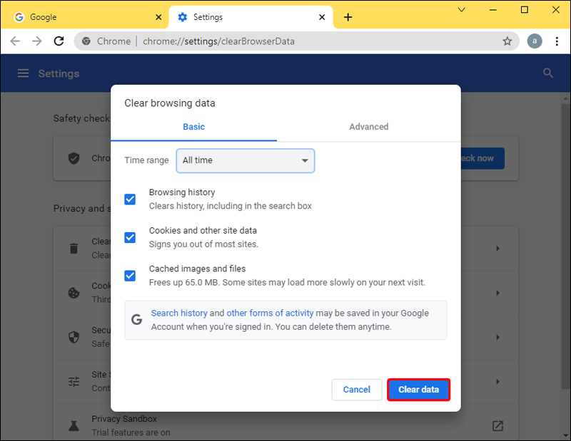
Task: Expand the Site Settings row arrow
Action: [497, 381]
